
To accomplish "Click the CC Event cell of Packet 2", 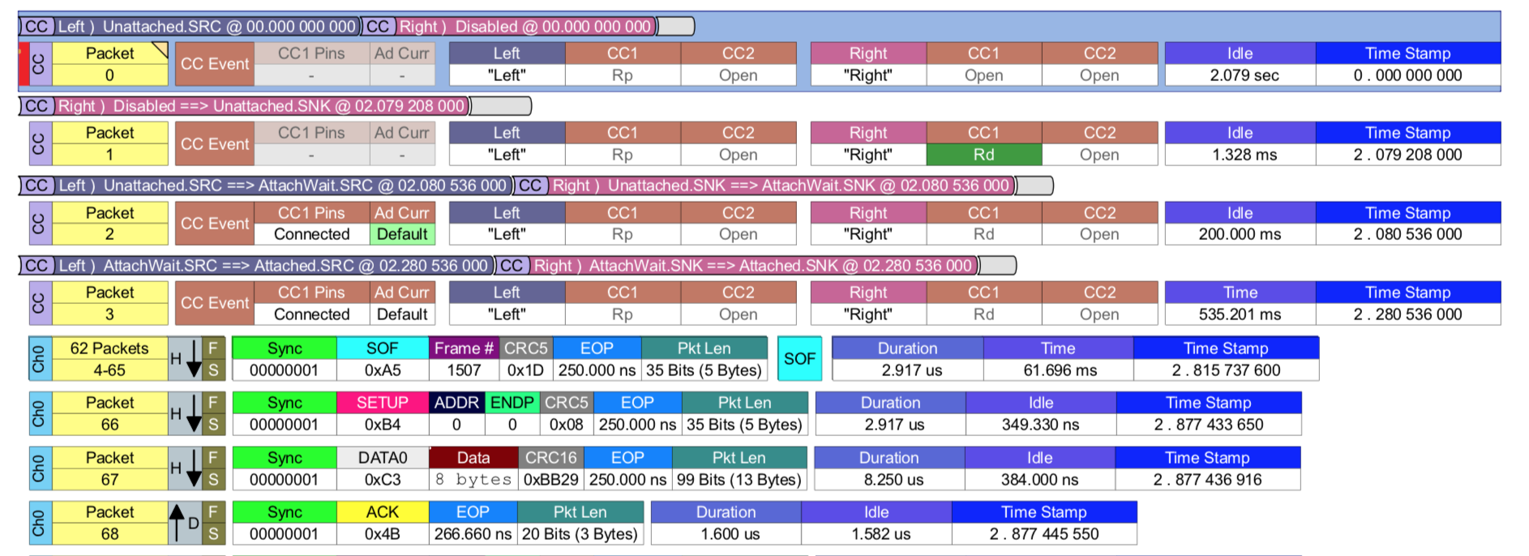I will (215, 224).
